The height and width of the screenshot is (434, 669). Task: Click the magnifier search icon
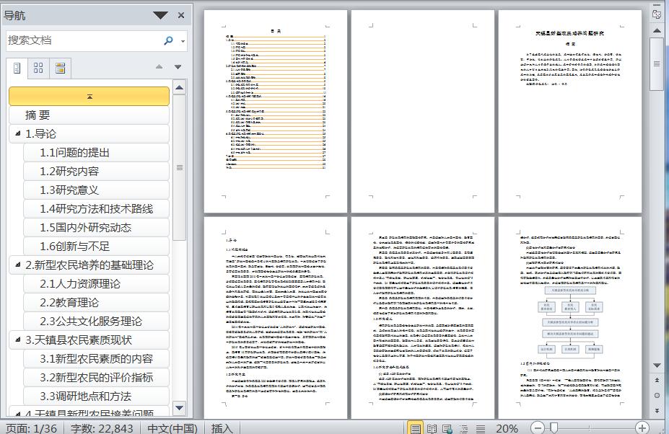[x=169, y=40]
